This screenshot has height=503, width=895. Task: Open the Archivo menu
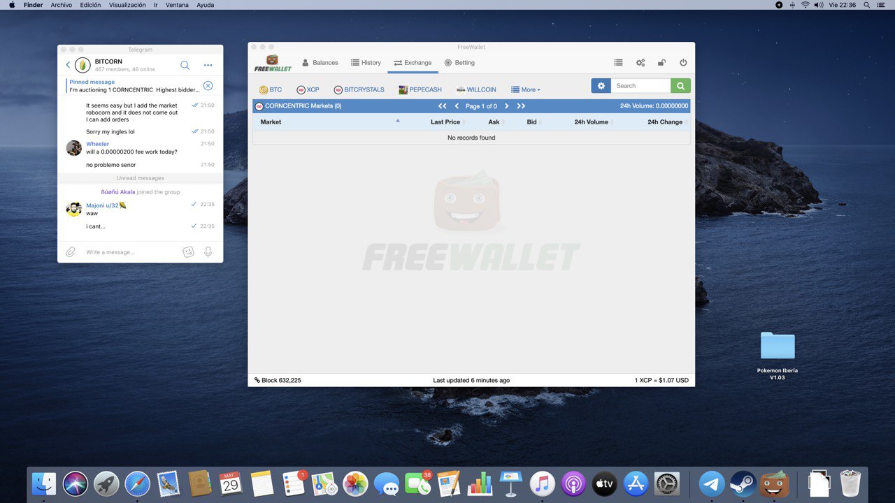tap(62, 5)
